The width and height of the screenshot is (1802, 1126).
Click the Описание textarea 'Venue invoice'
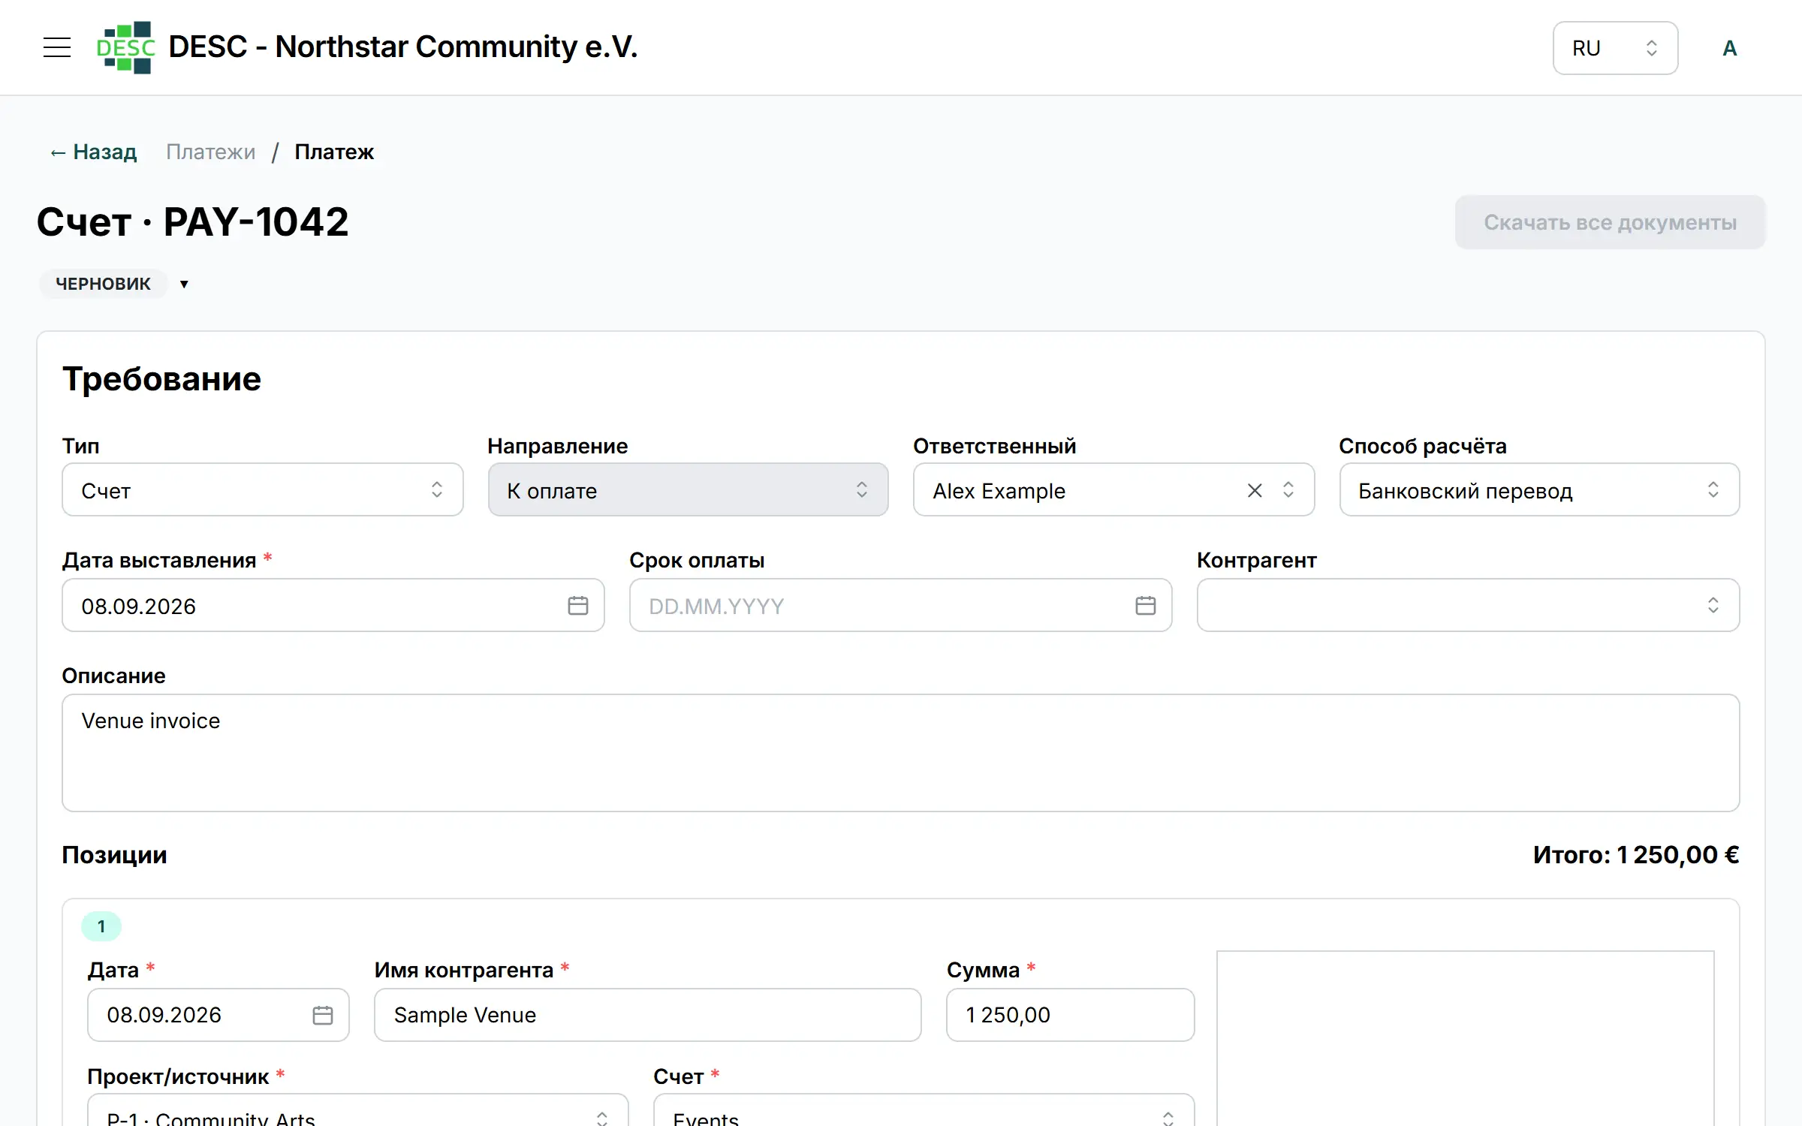point(900,753)
